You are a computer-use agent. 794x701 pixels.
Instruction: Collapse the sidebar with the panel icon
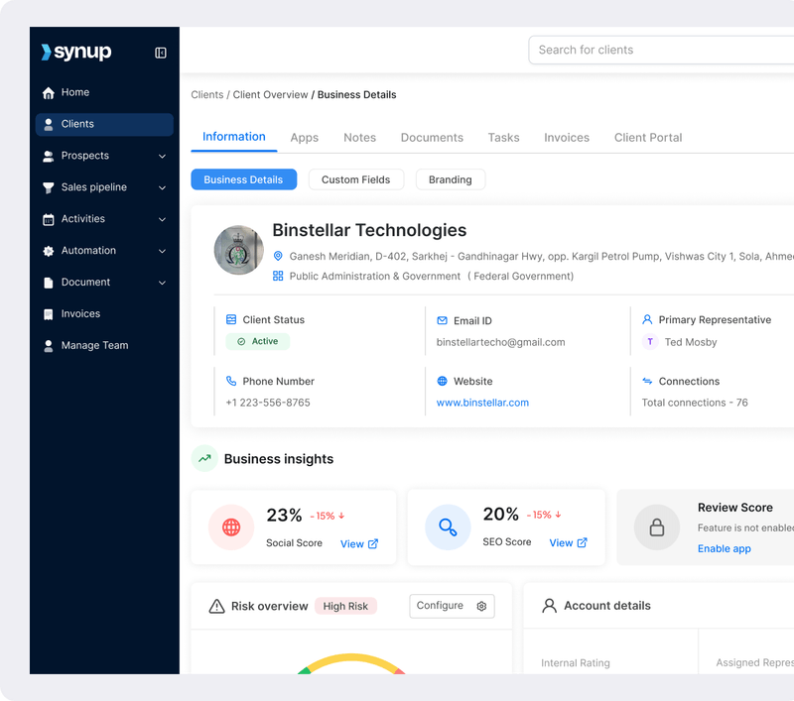point(161,53)
